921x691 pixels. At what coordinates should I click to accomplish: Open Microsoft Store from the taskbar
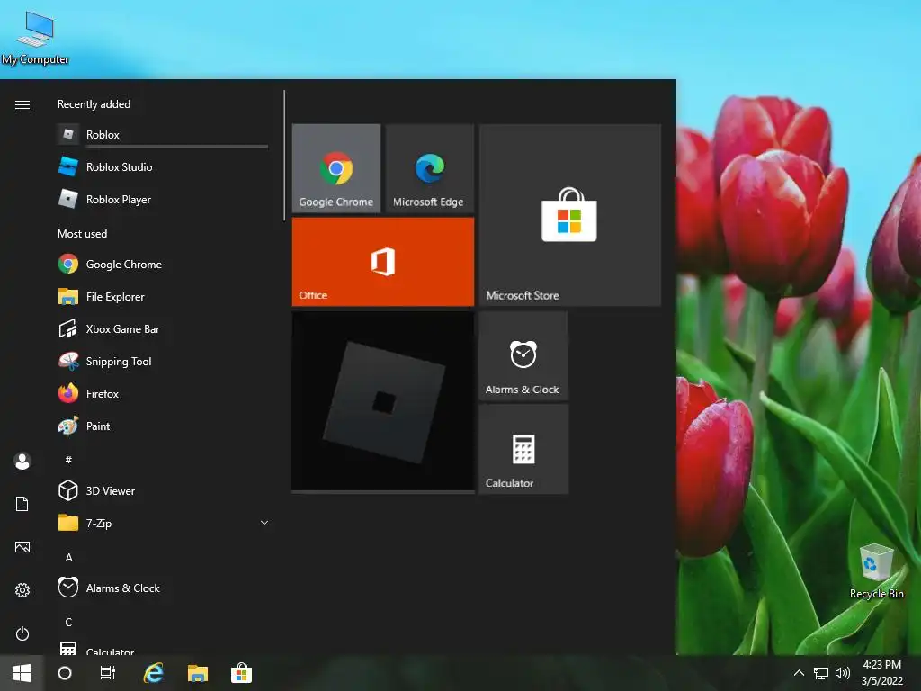(241, 673)
